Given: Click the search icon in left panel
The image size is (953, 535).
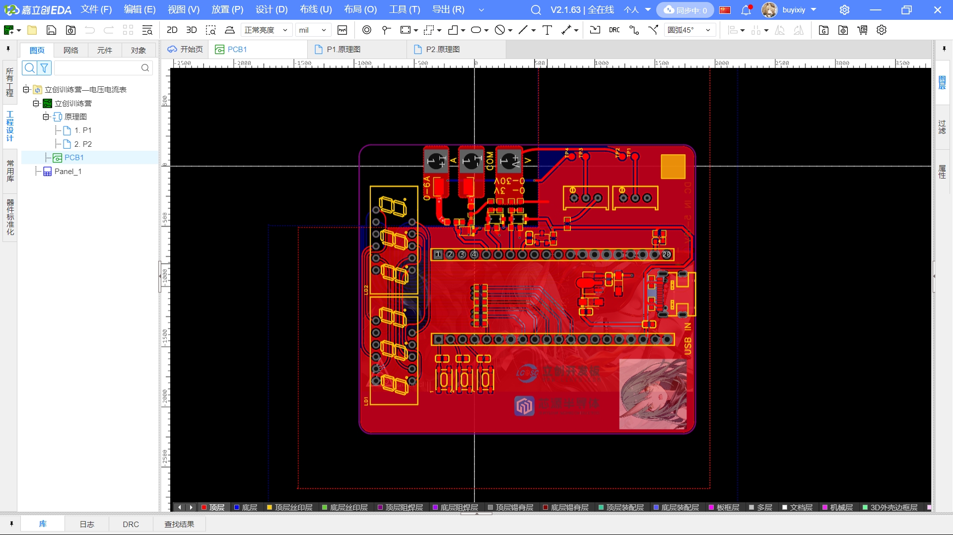Looking at the screenshot, I should pyautogui.click(x=30, y=68).
